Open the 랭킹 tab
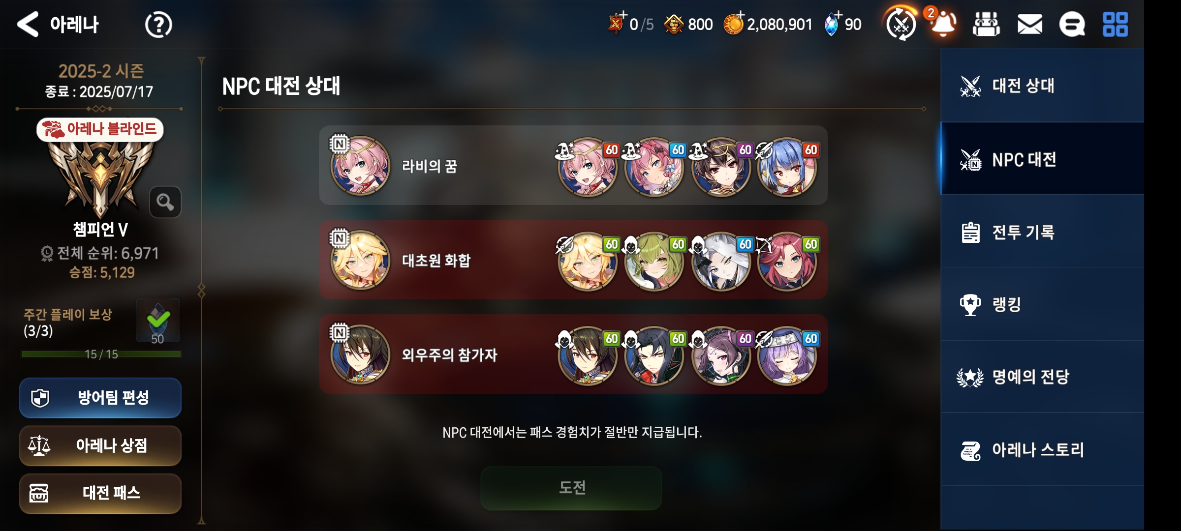Image resolution: width=1181 pixels, height=531 pixels. [x=1042, y=304]
